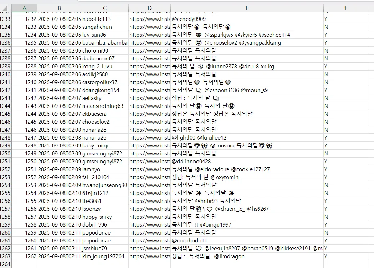Select the empty column C cell in row 1264

pyautogui.click(x=104, y=264)
